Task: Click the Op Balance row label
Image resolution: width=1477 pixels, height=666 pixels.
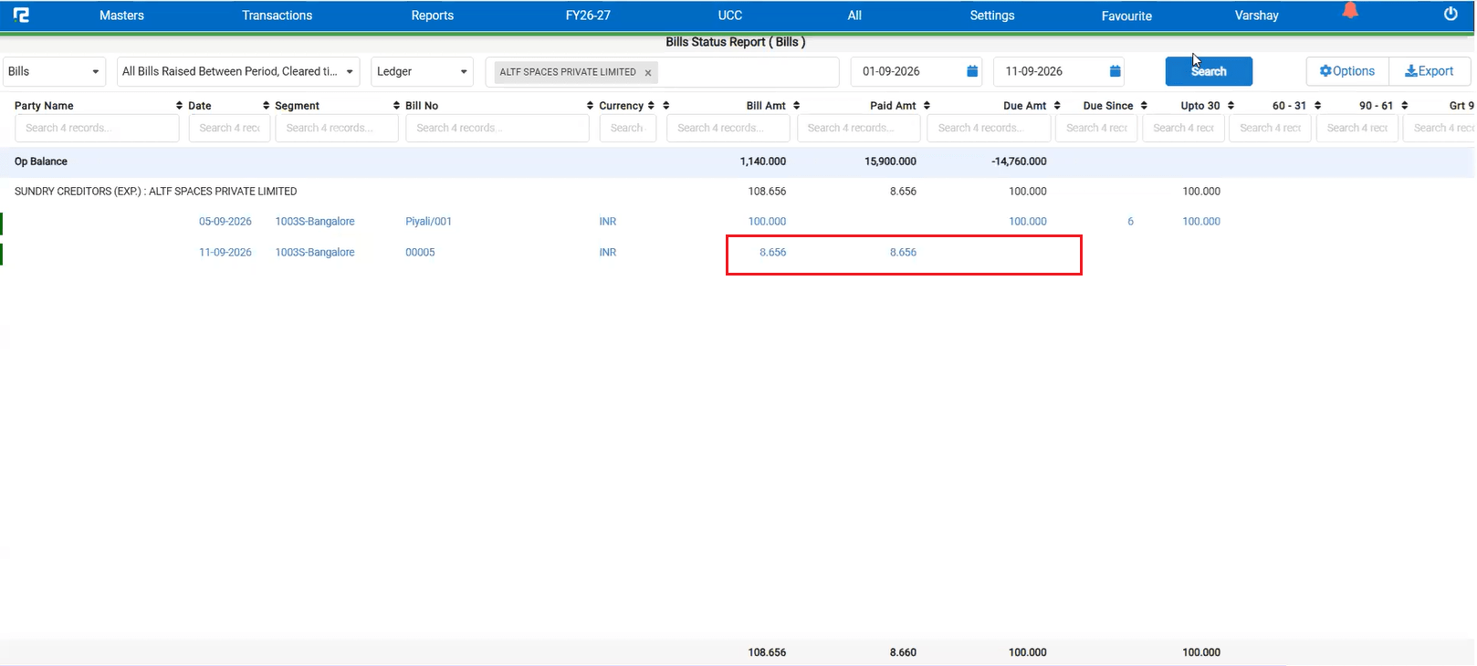Action: [41, 161]
